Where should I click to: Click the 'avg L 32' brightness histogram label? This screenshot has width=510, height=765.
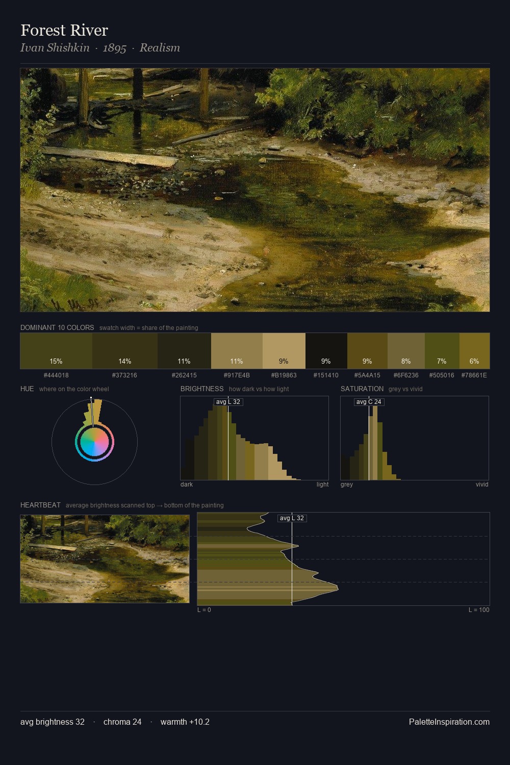(x=228, y=402)
